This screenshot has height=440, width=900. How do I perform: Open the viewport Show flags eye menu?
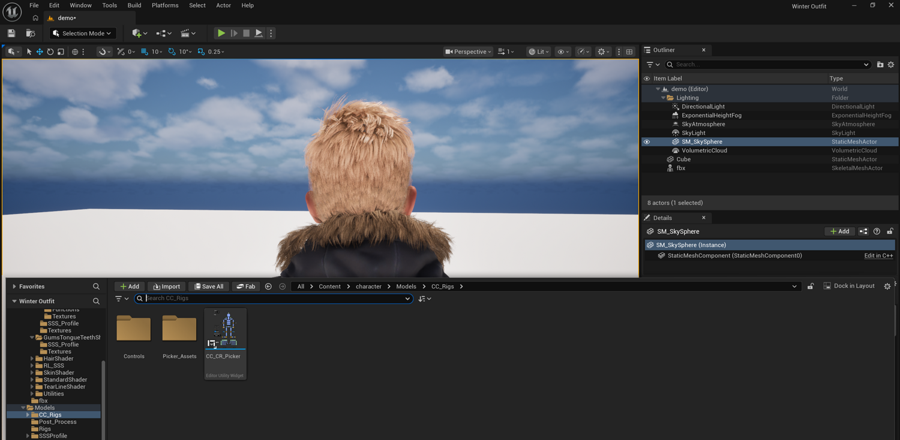click(563, 52)
